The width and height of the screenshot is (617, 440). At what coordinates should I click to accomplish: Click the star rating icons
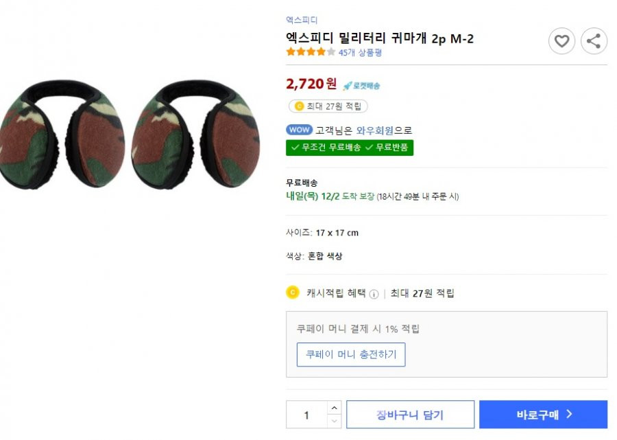pos(311,51)
